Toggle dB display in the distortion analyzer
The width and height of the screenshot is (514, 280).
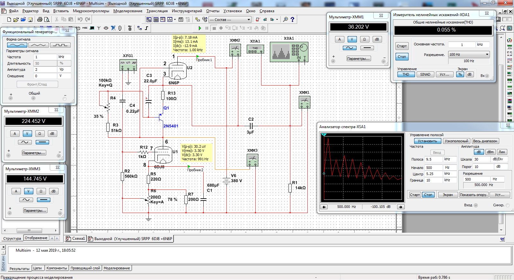click(x=469, y=74)
